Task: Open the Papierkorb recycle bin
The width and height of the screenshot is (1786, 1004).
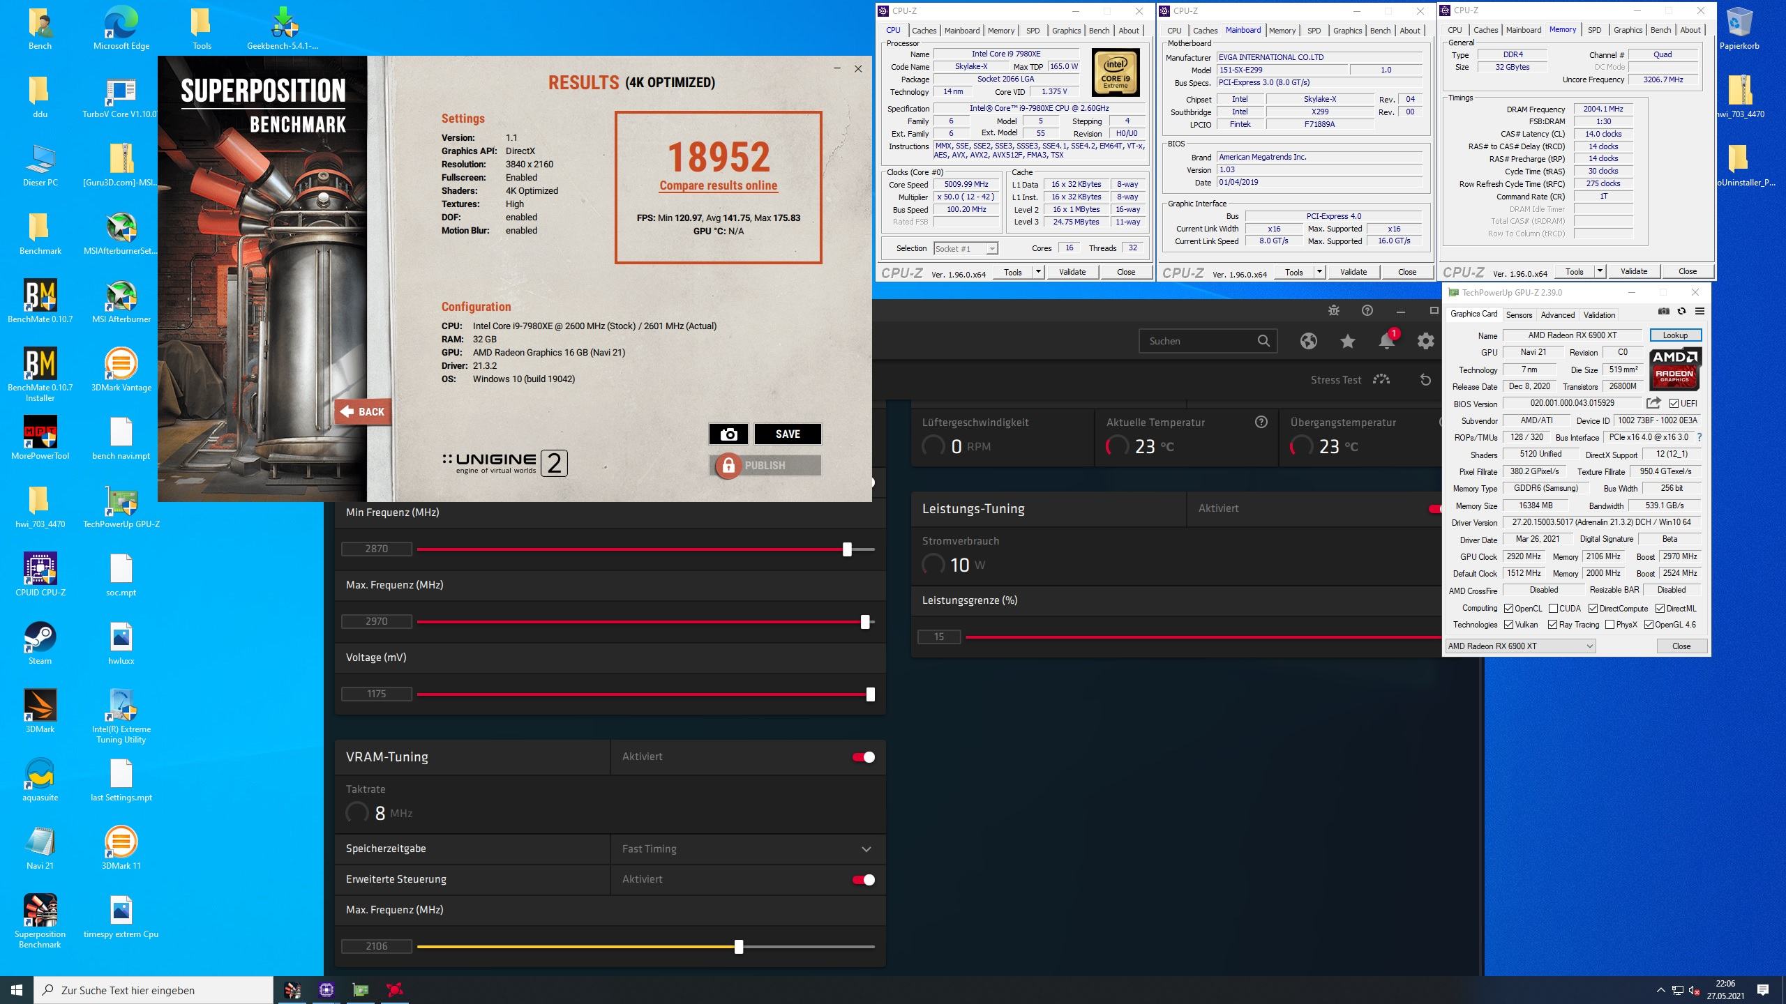Action: [x=1739, y=29]
